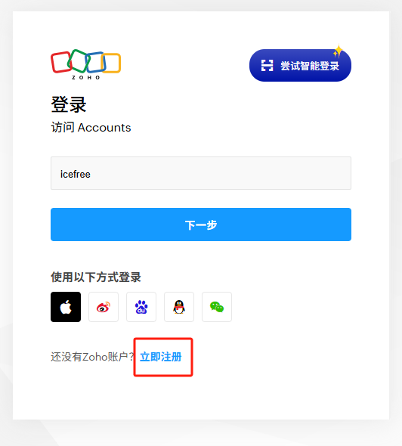Click the 还没有Zoho账户? text
The image size is (402, 446).
pyautogui.click(x=92, y=357)
